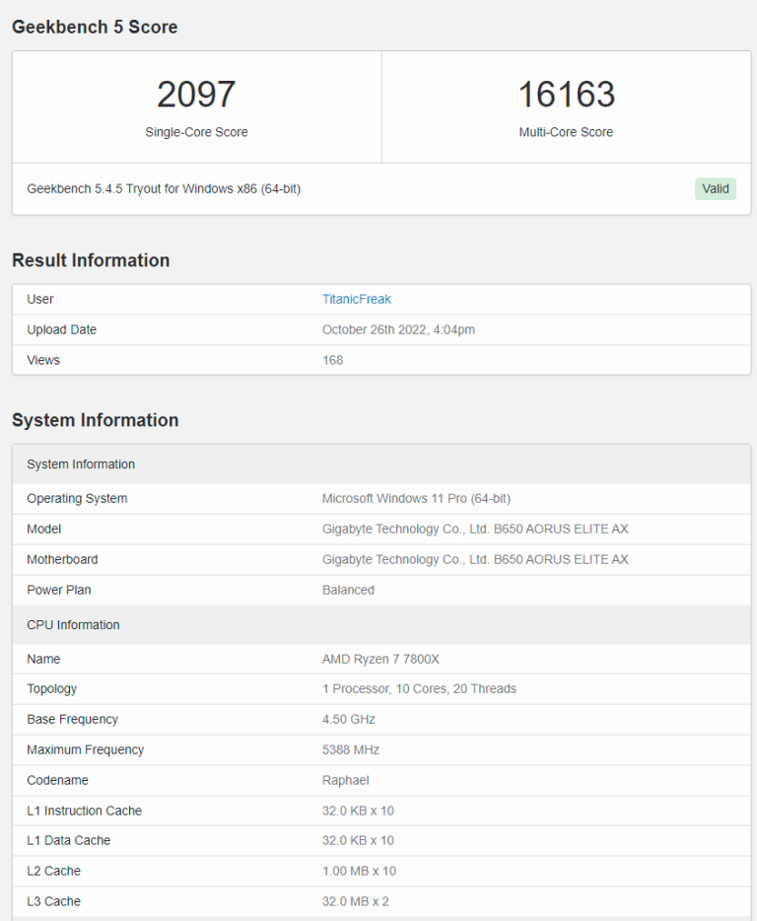Select the AMD Ryzen 7 7800X name

point(379,659)
